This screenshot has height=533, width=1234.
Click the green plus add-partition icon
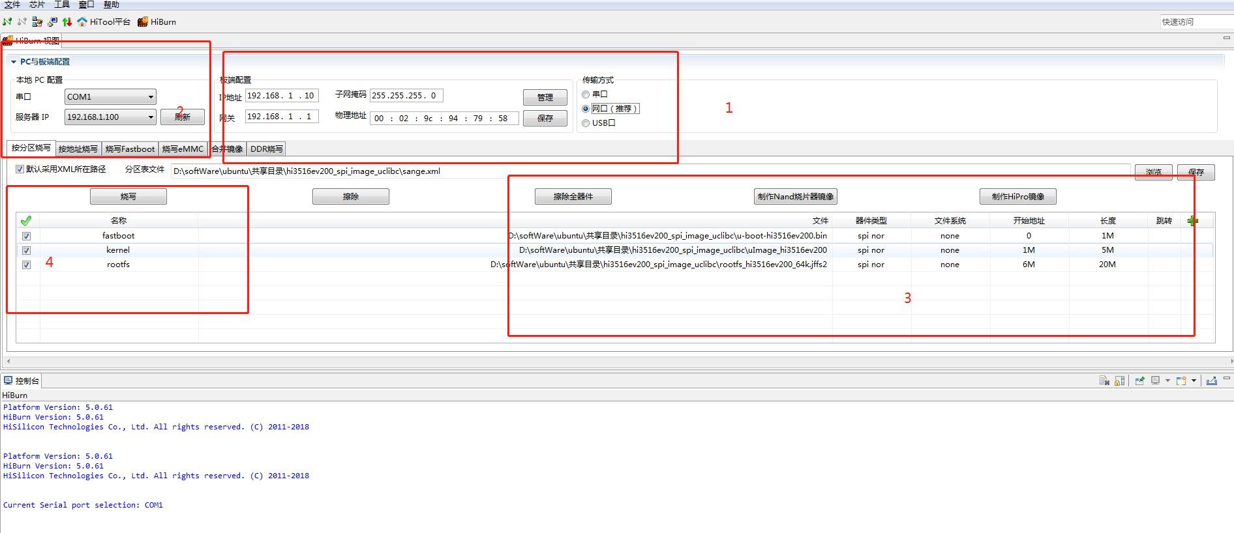(1193, 221)
